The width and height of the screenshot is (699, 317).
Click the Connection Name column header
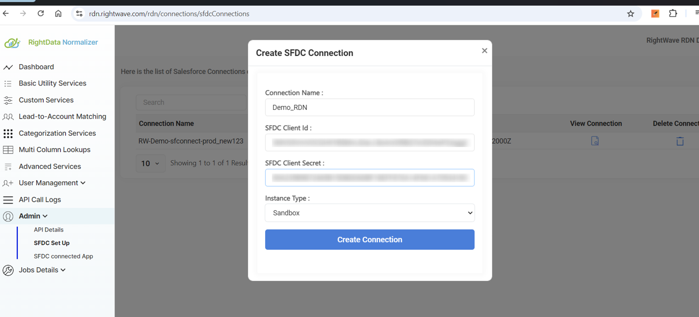[x=166, y=124]
